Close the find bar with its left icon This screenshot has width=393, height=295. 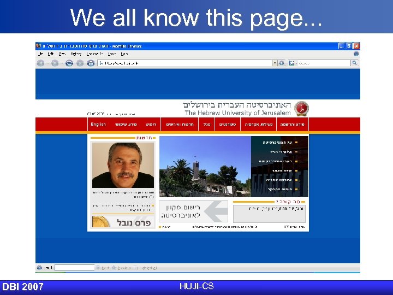point(39,267)
